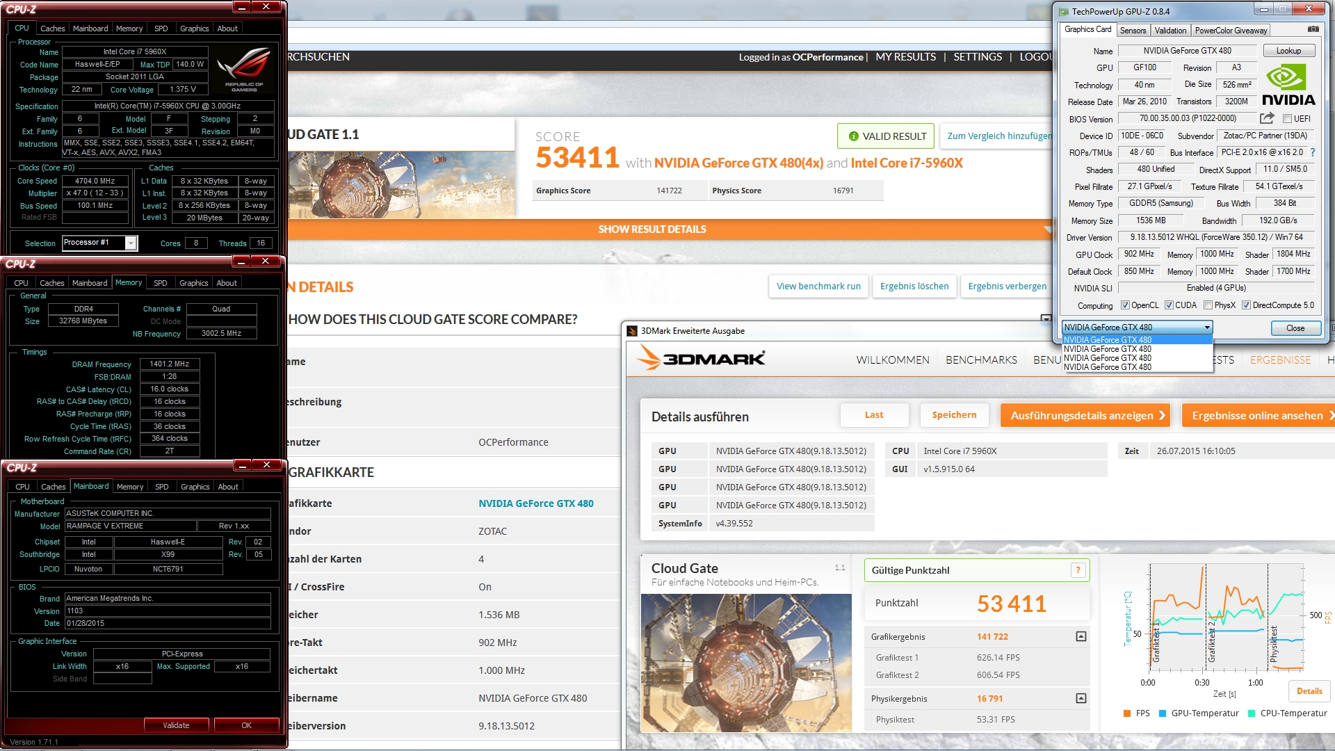Open the SPD tab in the CPU-Z memory timings window
This screenshot has width=1335, height=751.
(160, 283)
